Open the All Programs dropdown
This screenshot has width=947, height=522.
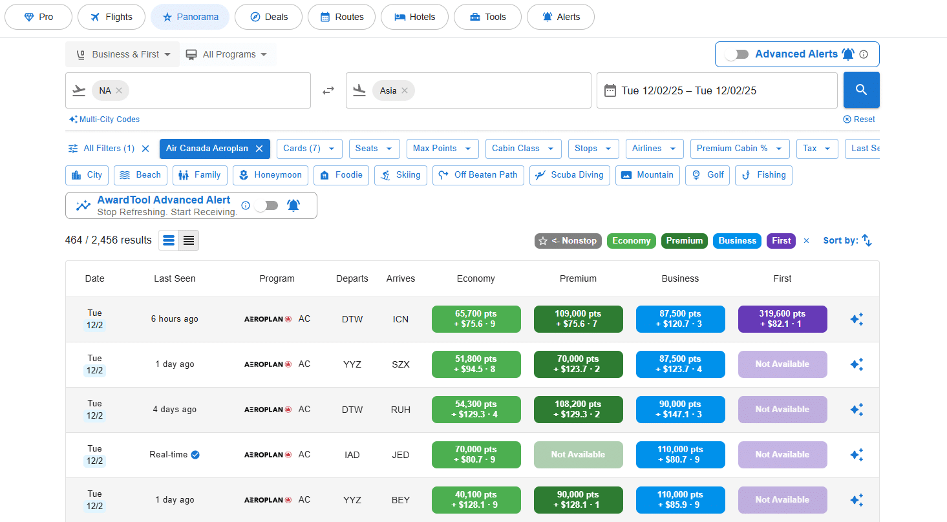(x=227, y=54)
